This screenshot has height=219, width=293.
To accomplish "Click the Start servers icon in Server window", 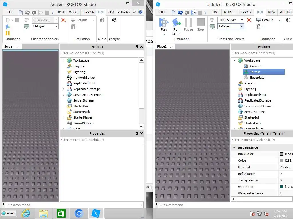I will pyautogui.click(x=27, y=27).
